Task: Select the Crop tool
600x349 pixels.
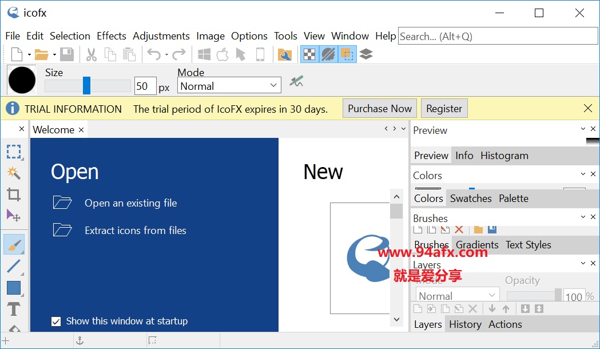Action: click(x=14, y=195)
